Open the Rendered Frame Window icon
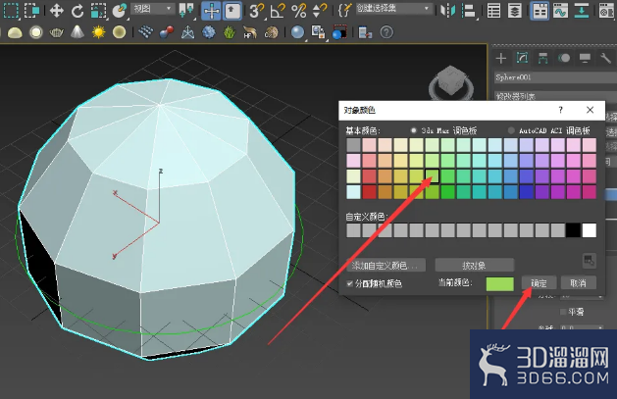617x399 pixels. pyautogui.click(x=339, y=32)
